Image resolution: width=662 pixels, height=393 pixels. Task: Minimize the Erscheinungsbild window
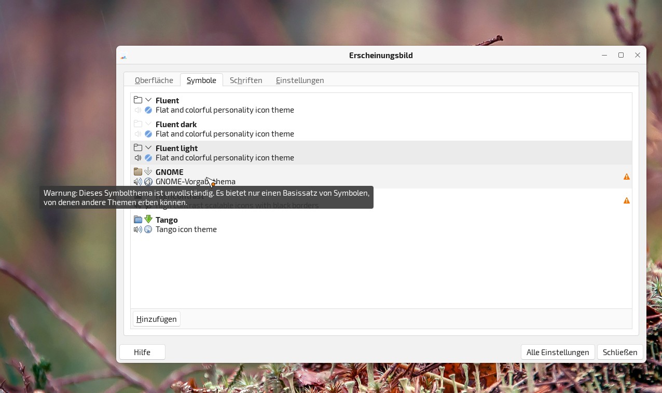(604, 55)
